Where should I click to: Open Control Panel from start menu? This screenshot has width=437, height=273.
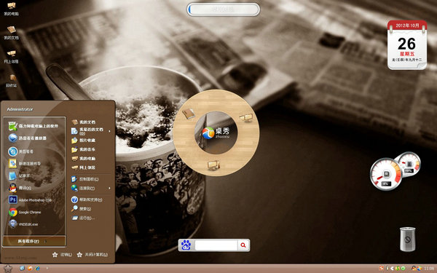85,179
